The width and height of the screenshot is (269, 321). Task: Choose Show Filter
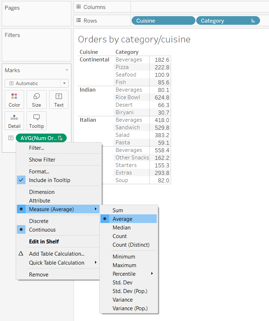pyautogui.click(x=58, y=160)
